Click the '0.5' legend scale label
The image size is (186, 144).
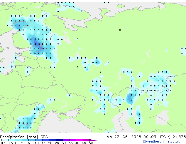pos(10,143)
